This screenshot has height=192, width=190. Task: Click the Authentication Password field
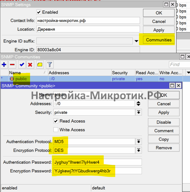[x=97, y=162]
